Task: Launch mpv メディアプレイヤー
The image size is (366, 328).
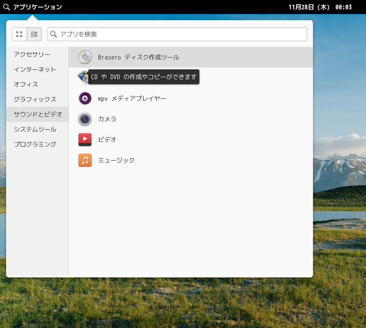Action: click(x=191, y=98)
